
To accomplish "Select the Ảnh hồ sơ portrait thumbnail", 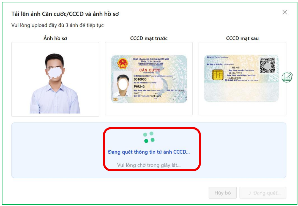I will (x=55, y=83).
